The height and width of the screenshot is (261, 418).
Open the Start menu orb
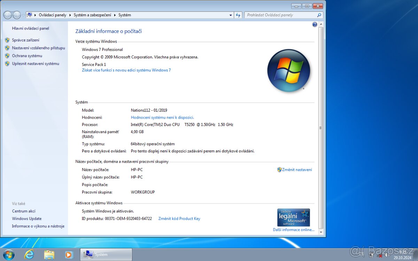click(x=8, y=255)
